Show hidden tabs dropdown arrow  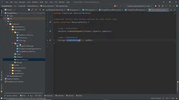coord(171,10)
